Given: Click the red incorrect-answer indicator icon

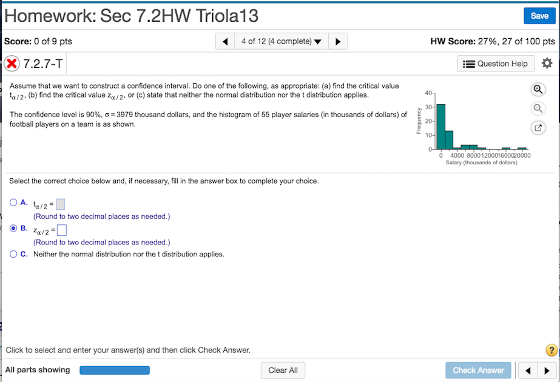Looking at the screenshot, I should coord(13,63).
